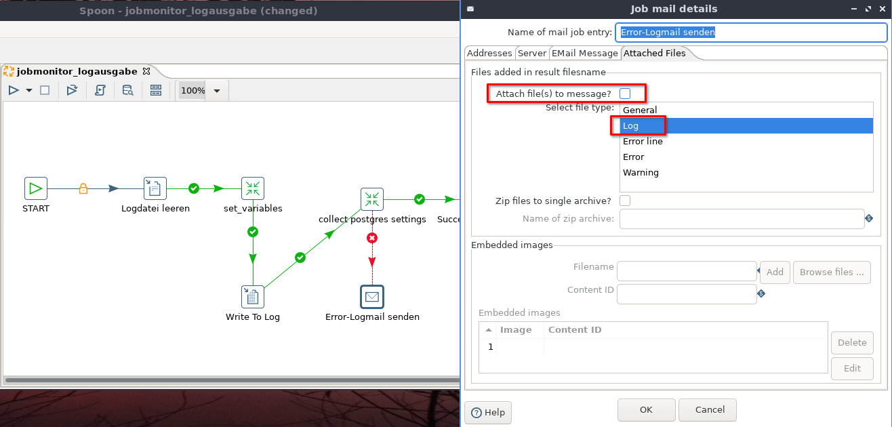Open the run options dropdown arrow

[29, 90]
